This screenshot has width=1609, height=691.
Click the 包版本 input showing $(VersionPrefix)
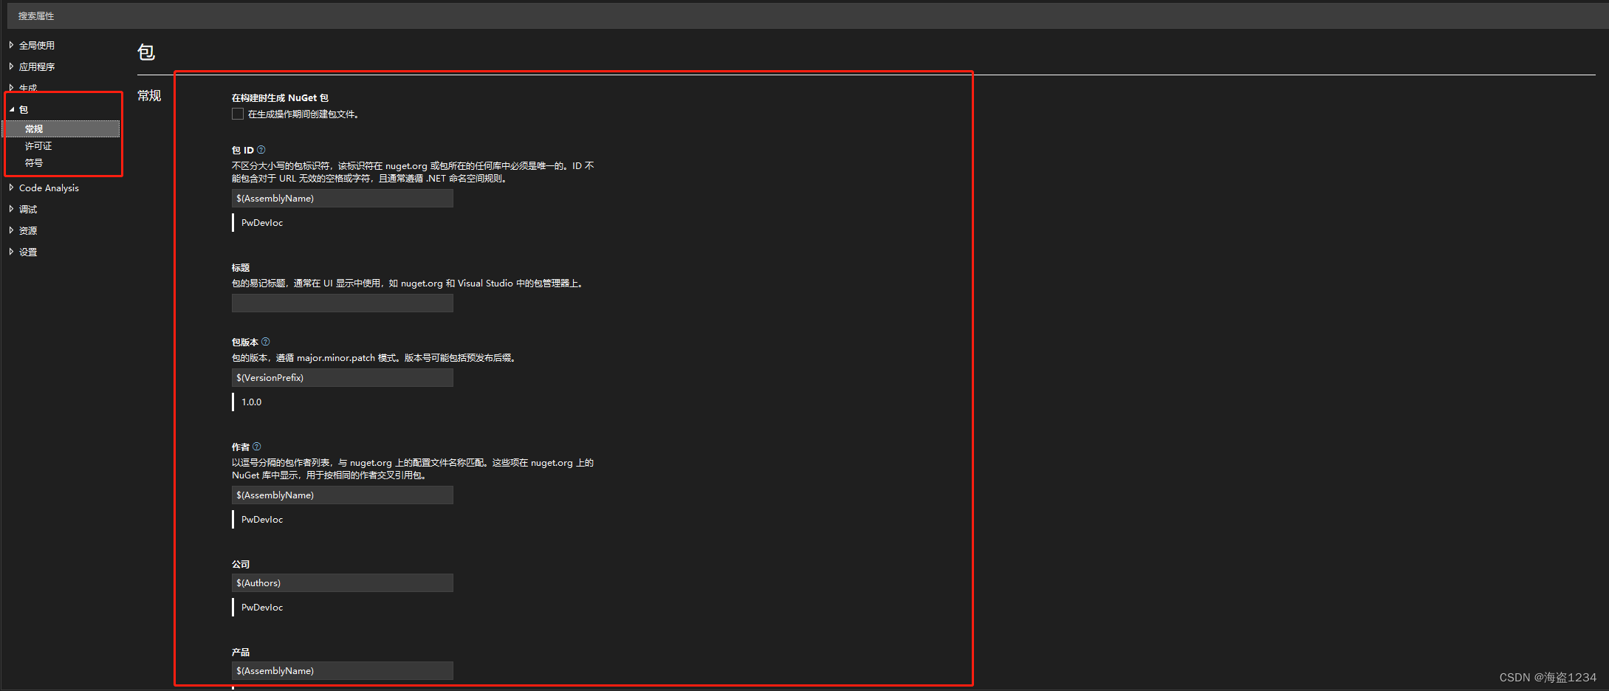[342, 377]
